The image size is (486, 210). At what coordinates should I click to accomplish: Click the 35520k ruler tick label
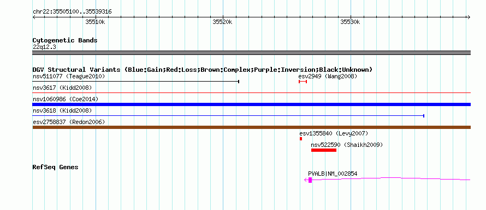tap(223, 22)
